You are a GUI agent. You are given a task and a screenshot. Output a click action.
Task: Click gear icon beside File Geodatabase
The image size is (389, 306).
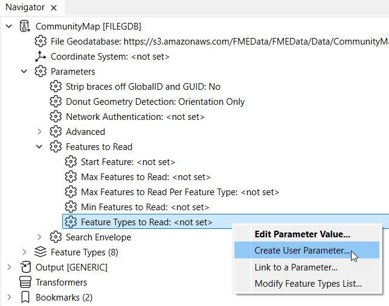(x=40, y=42)
